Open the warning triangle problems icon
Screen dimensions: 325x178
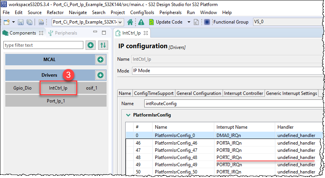[141, 22]
